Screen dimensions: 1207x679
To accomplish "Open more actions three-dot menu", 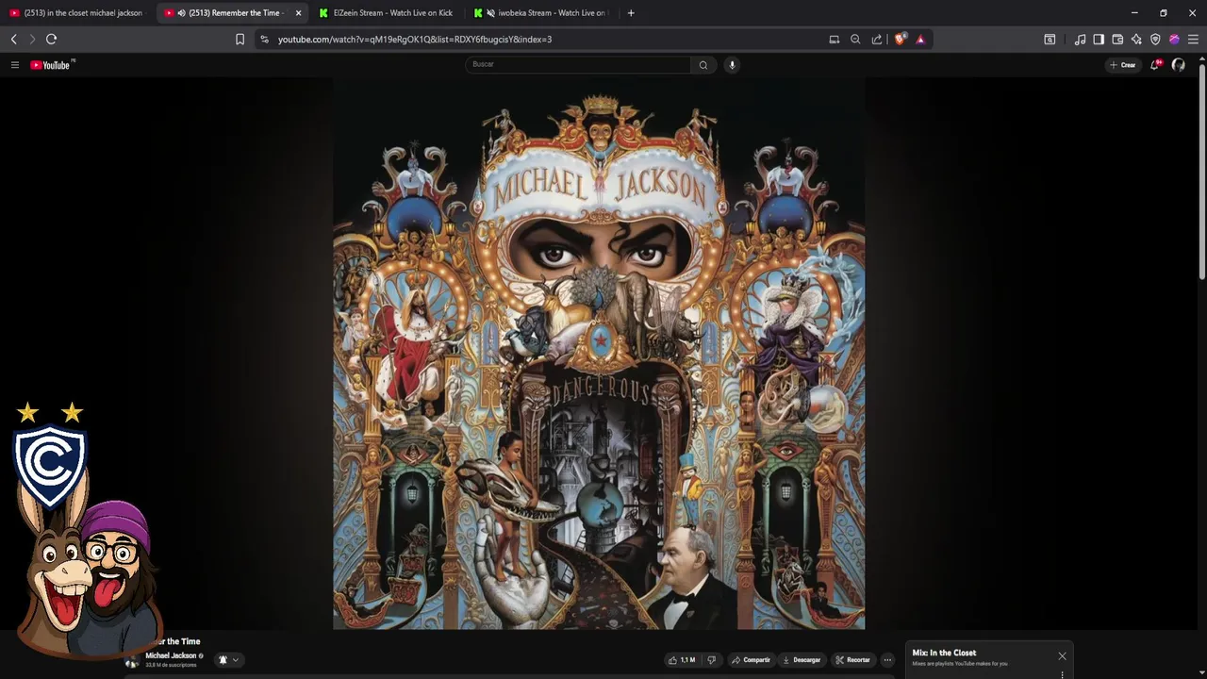I will coord(887,660).
